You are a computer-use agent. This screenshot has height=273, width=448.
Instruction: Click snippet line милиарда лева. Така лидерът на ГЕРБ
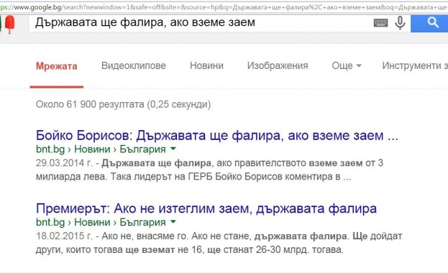[193, 177]
